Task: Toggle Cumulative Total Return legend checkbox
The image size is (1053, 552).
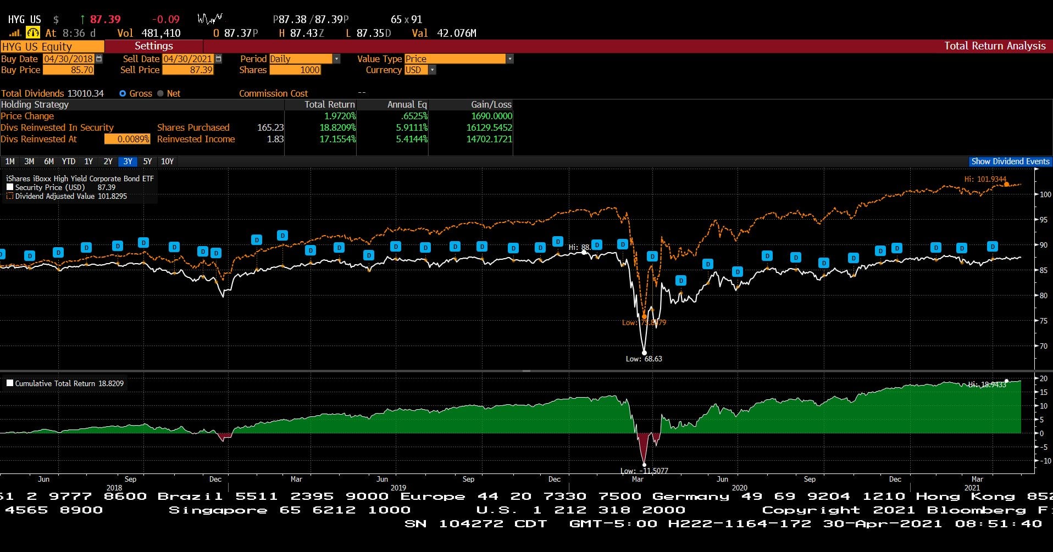Action: coord(10,383)
